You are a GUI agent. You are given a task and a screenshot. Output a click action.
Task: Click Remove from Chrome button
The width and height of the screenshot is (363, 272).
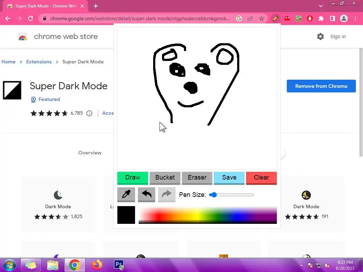pyautogui.click(x=321, y=86)
